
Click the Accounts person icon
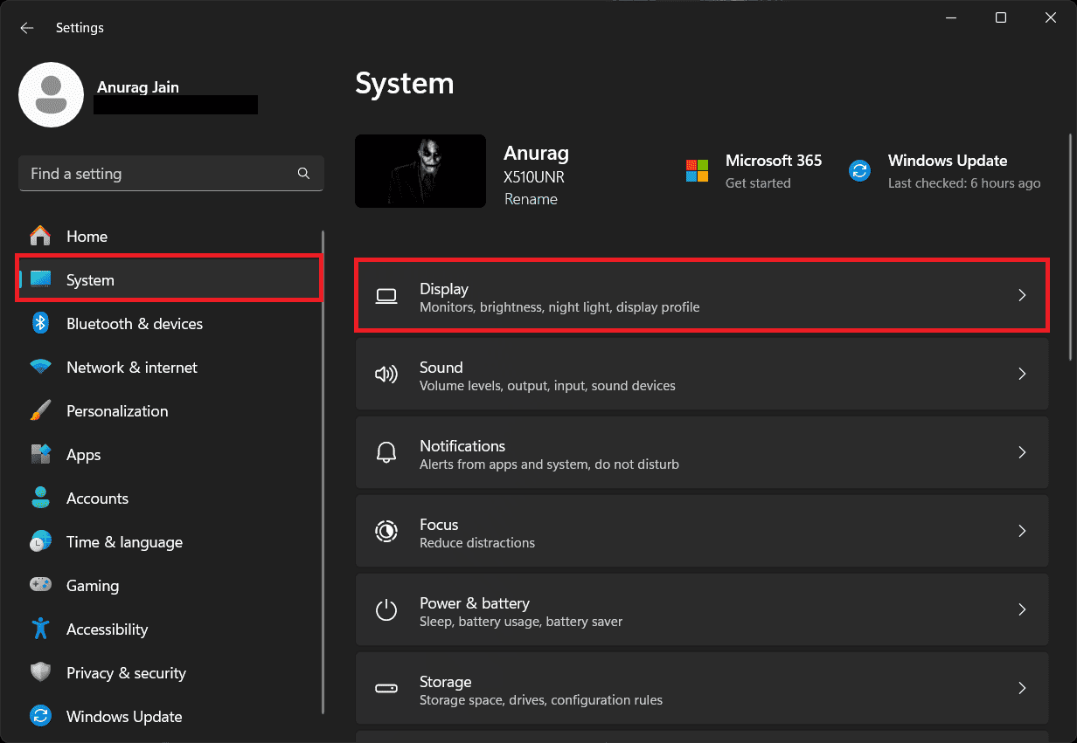[x=40, y=498]
